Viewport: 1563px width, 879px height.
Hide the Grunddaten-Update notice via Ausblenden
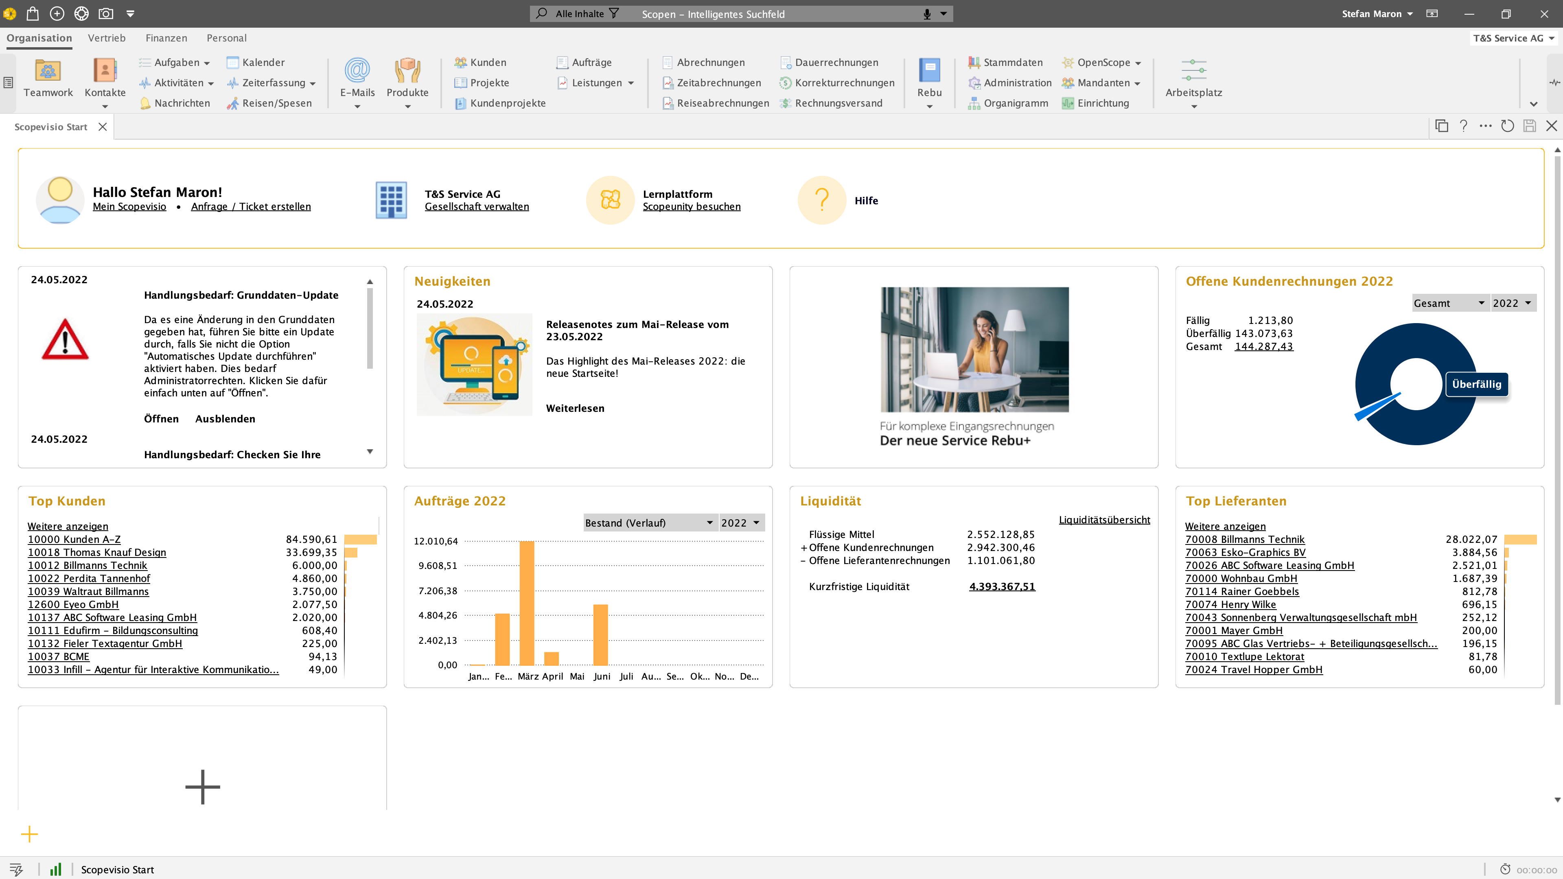coord(225,419)
